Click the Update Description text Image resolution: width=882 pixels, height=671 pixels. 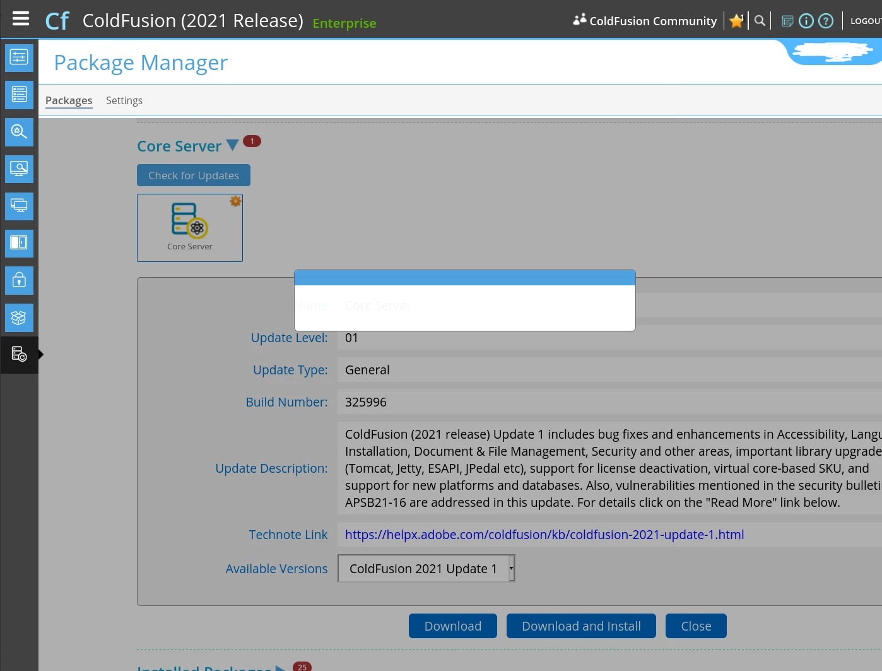click(x=613, y=468)
